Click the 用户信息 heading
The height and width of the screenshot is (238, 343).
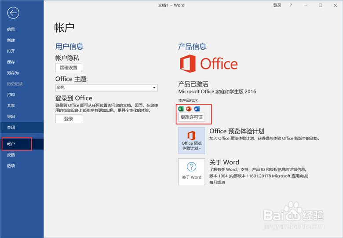click(69, 47)
